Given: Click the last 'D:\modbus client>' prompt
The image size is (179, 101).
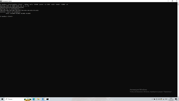Looking at the screenshot, I should (6, 16).
